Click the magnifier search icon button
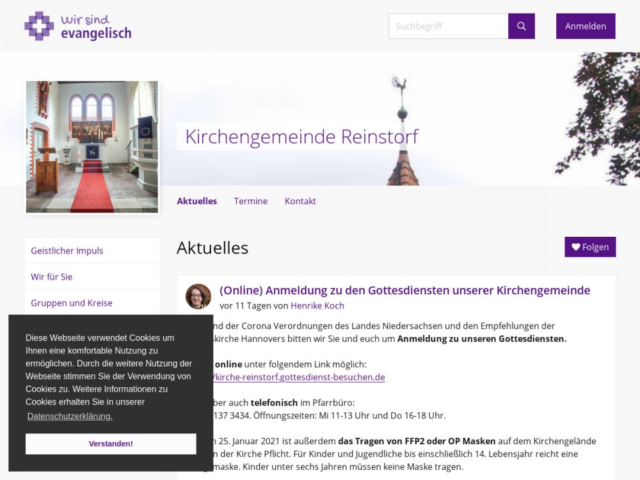The width and height of the screenshot is (640, 480). 521,26
